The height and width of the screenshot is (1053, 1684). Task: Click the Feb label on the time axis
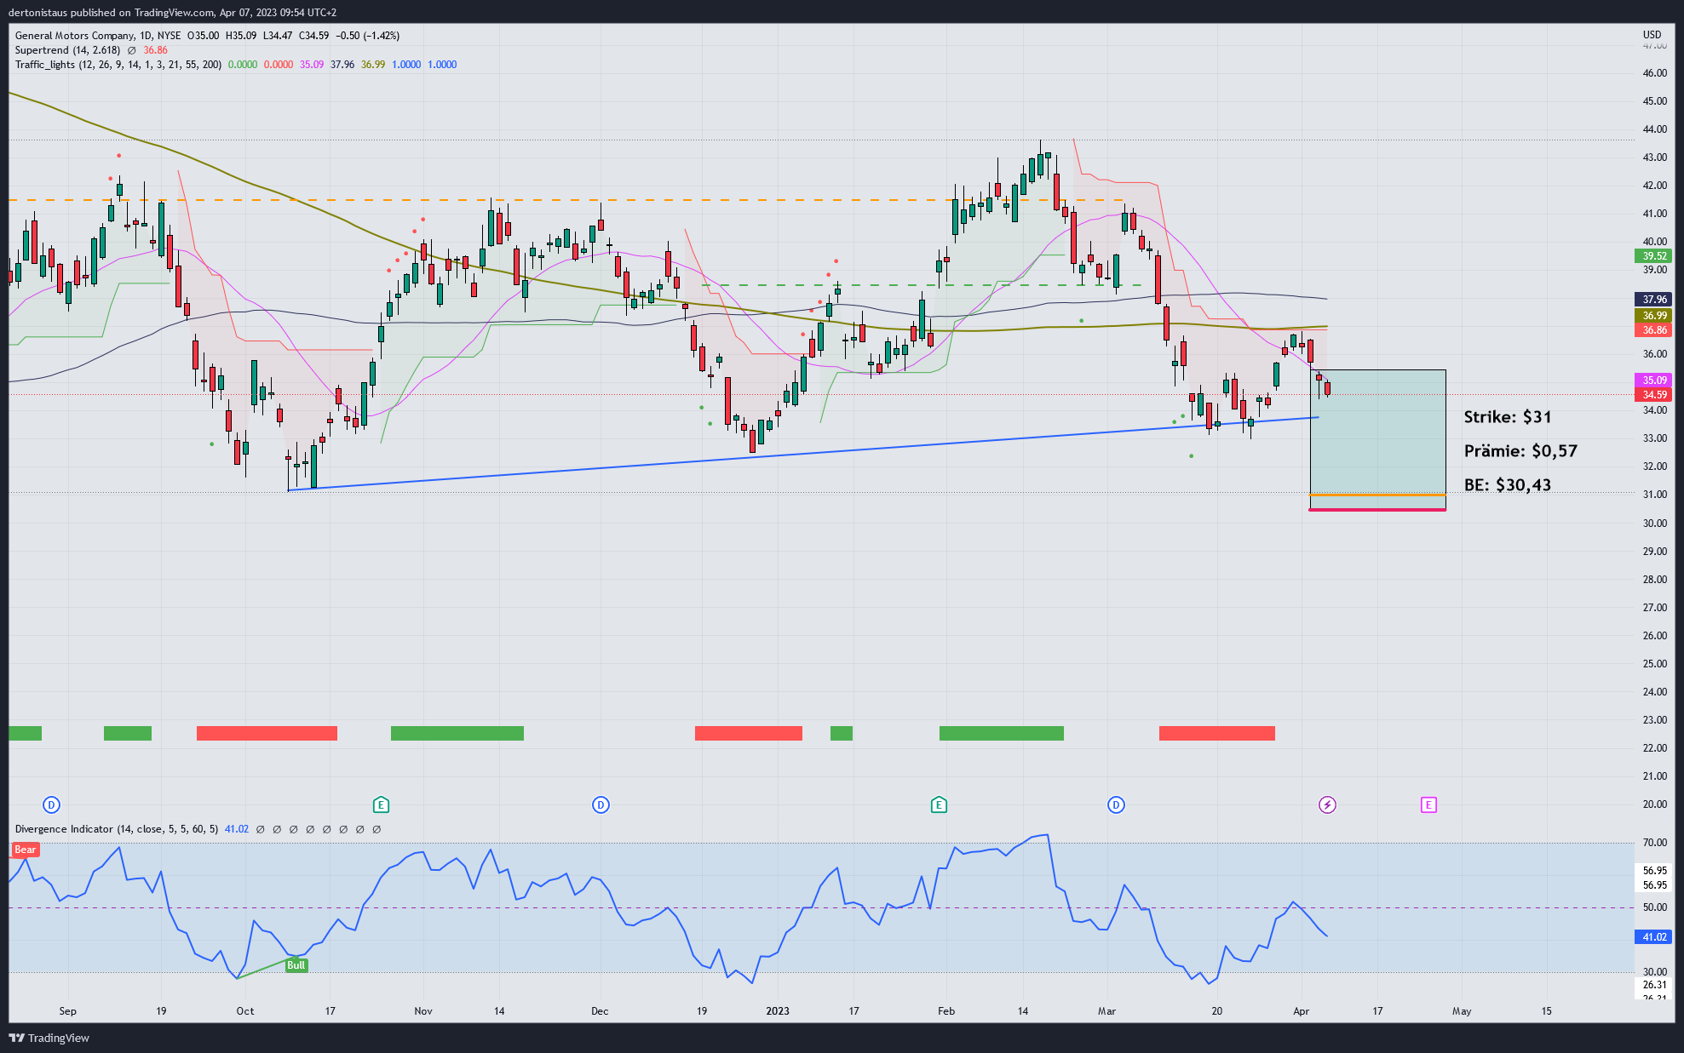(x=946, y=1011)
